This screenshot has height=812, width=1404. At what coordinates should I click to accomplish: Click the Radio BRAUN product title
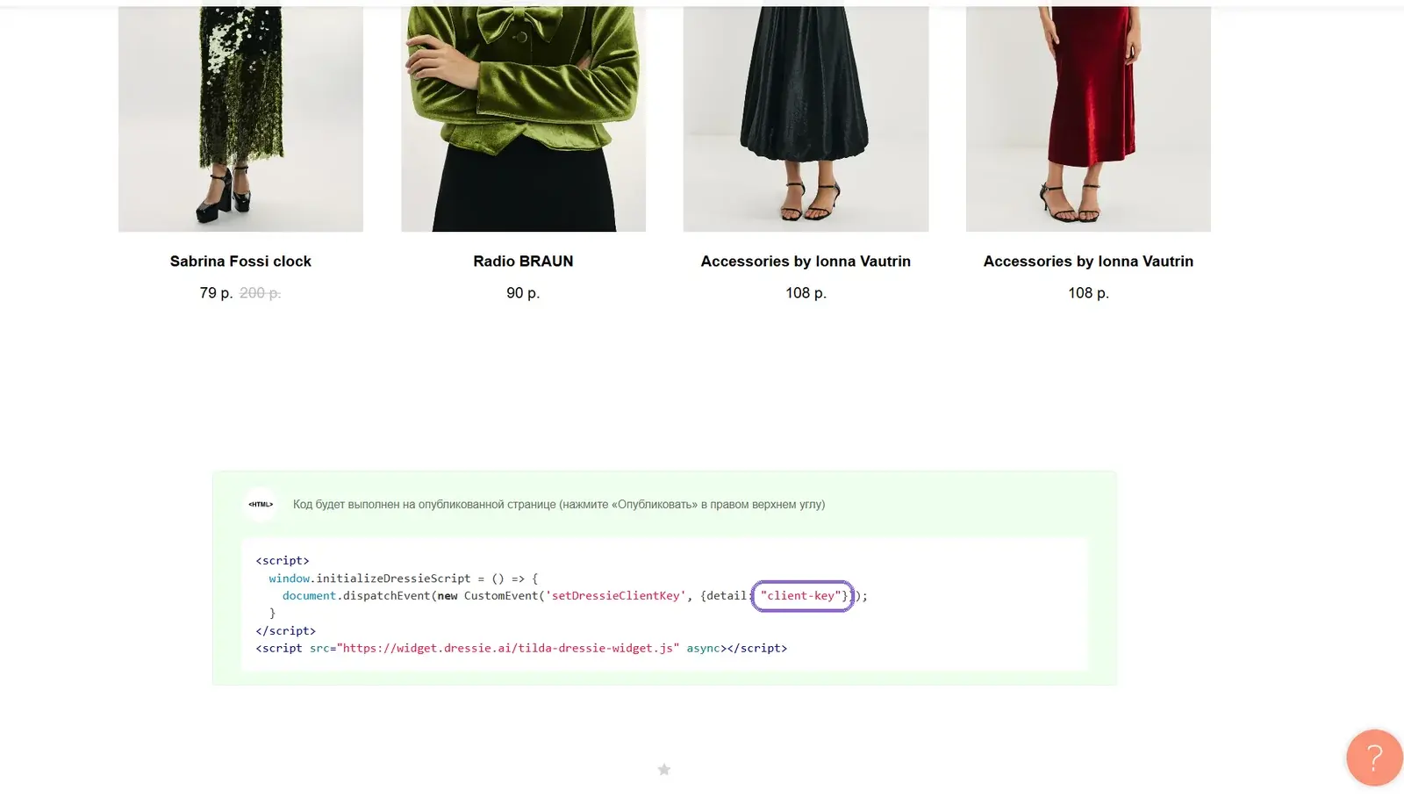click(523, 262)
